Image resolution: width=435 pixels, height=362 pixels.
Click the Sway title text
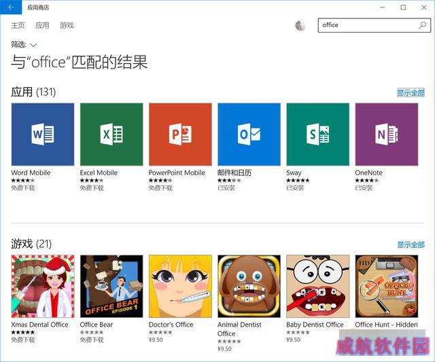click(294, 173)
